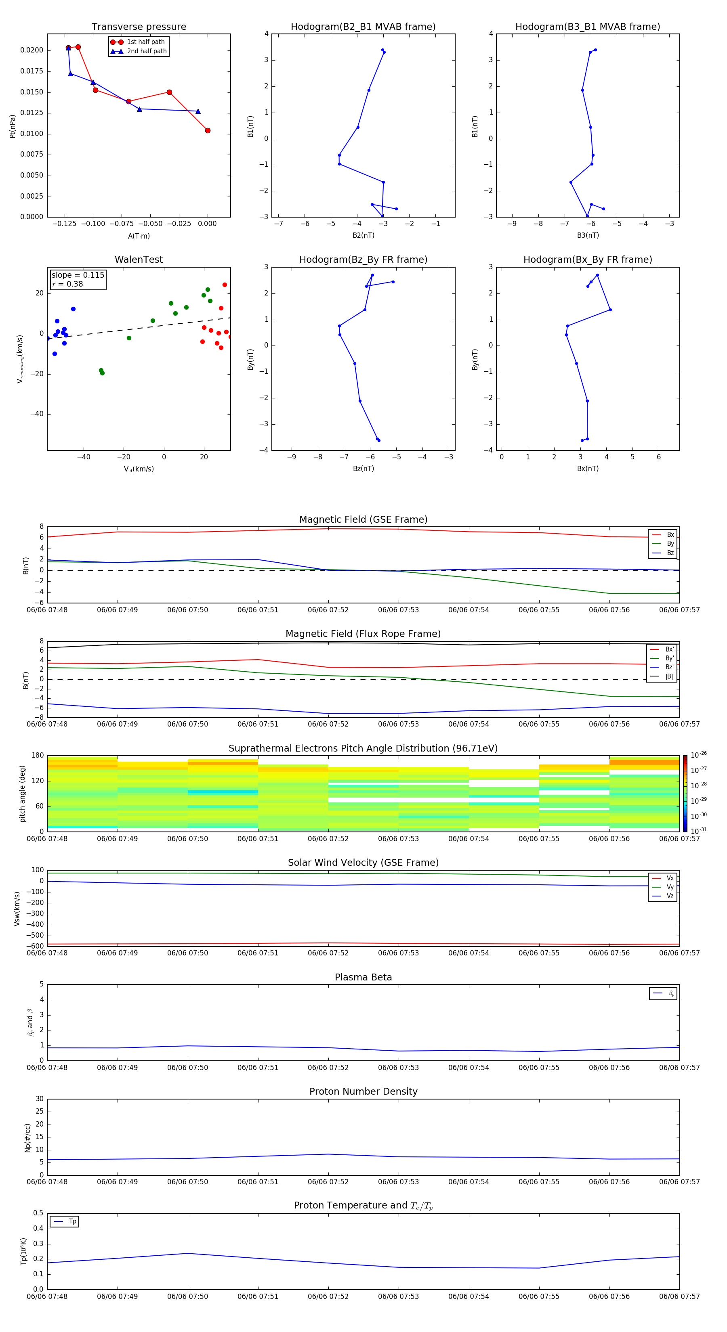Click the 'B2(nT)' x-axis label
727x1332 pixels.
pos(363,235)
